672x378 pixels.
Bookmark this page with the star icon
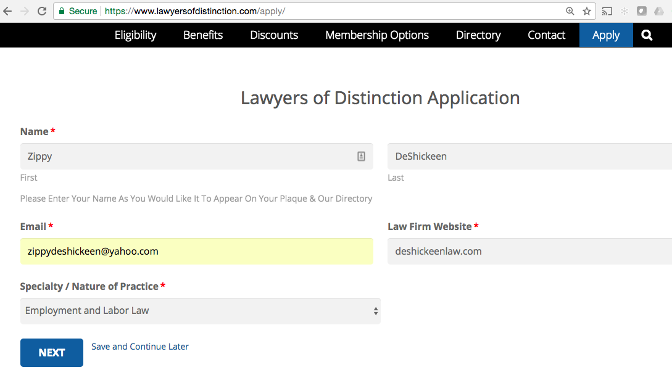tap(587, 11)
